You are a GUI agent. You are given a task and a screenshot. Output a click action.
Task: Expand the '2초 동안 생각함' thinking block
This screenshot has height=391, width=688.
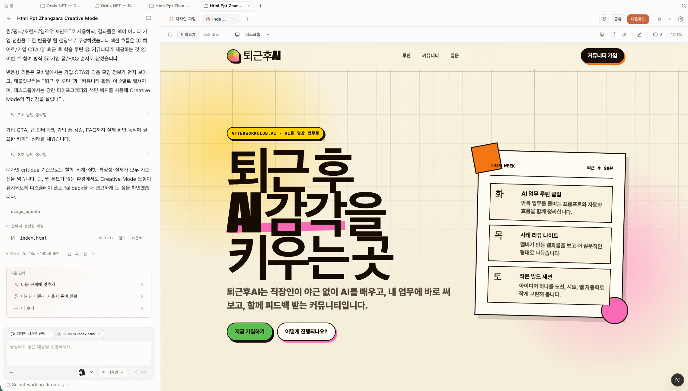click(x=79, y=115)
